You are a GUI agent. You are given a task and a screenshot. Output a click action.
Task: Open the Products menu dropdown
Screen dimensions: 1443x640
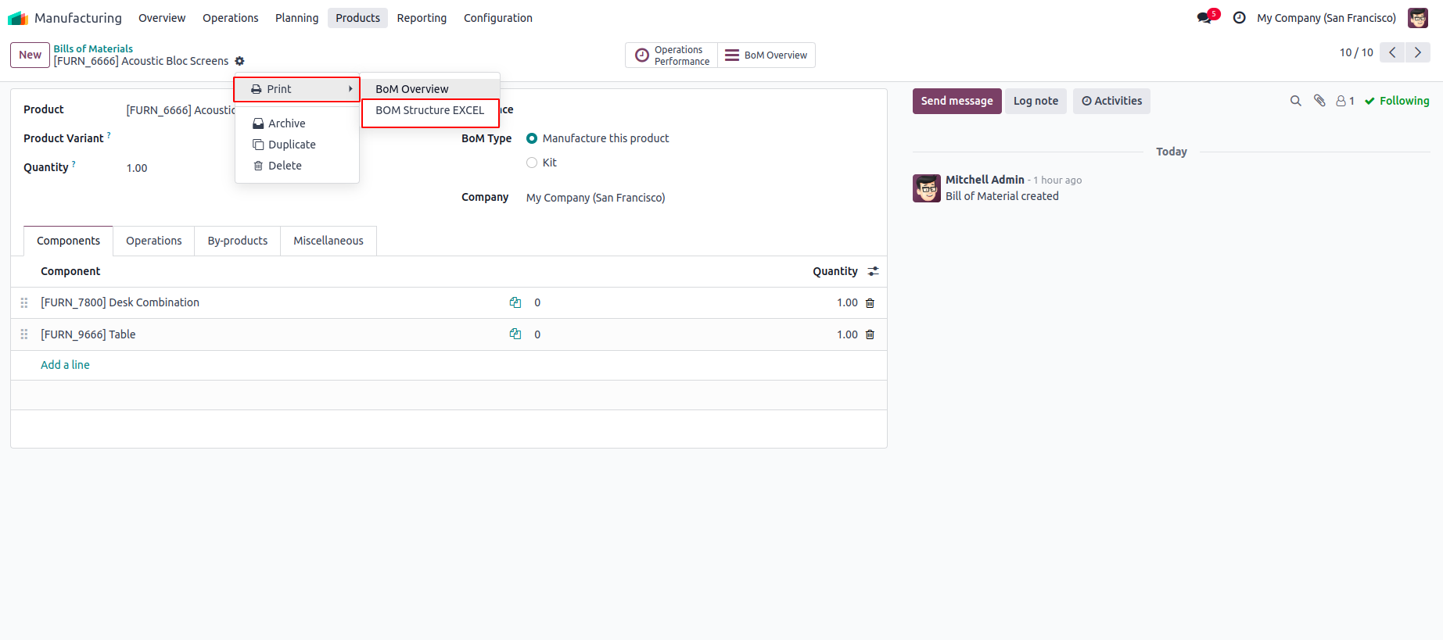click(357, 18)
